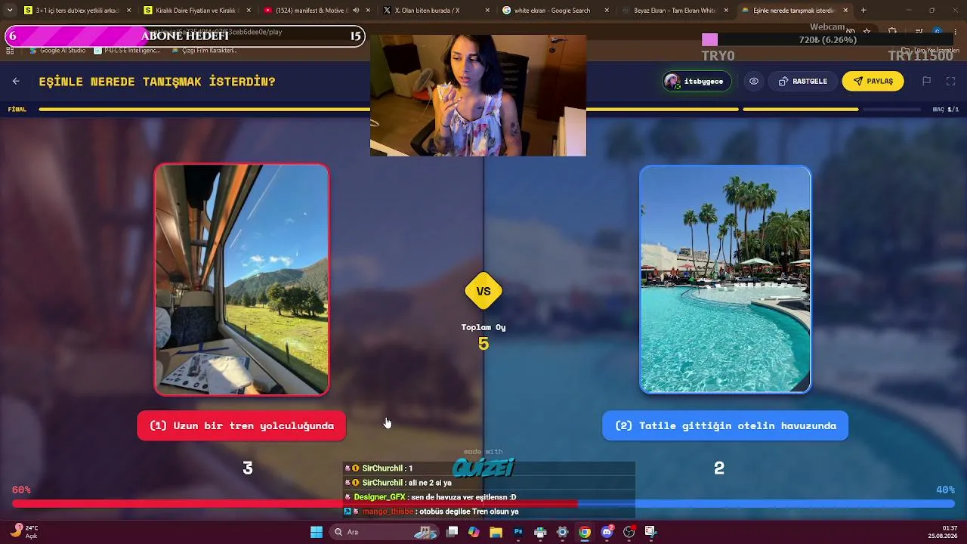
Task: Click the yellow VS badge
Action: tap(483, 291)
